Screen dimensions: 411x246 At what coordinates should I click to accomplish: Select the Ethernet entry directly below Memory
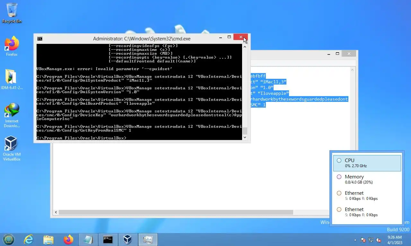click(x=367, y=196)
